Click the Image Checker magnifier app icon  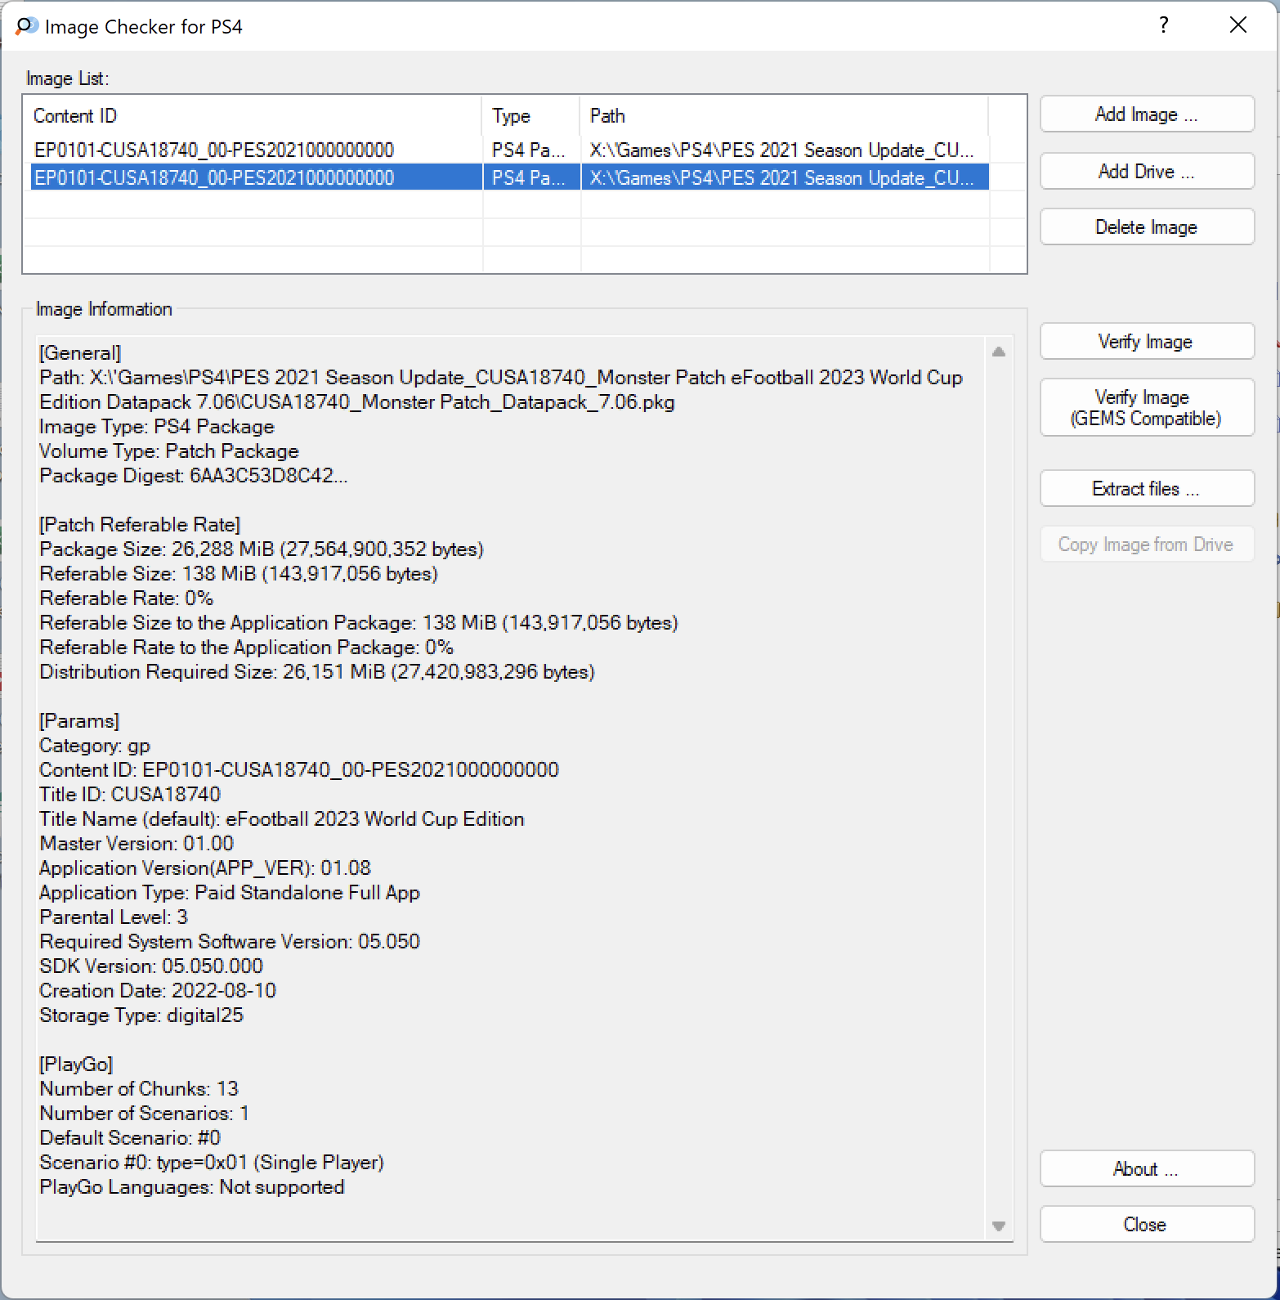point(26,26)
